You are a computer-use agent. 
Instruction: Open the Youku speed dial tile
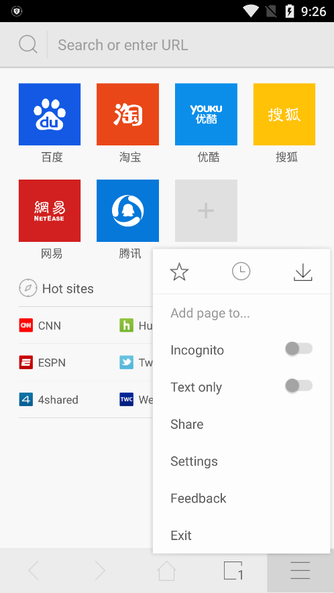coord(206,114)
